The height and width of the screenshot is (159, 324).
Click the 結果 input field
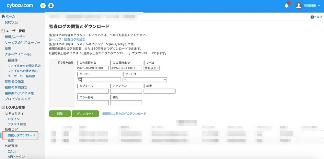[x=159, y=91]
